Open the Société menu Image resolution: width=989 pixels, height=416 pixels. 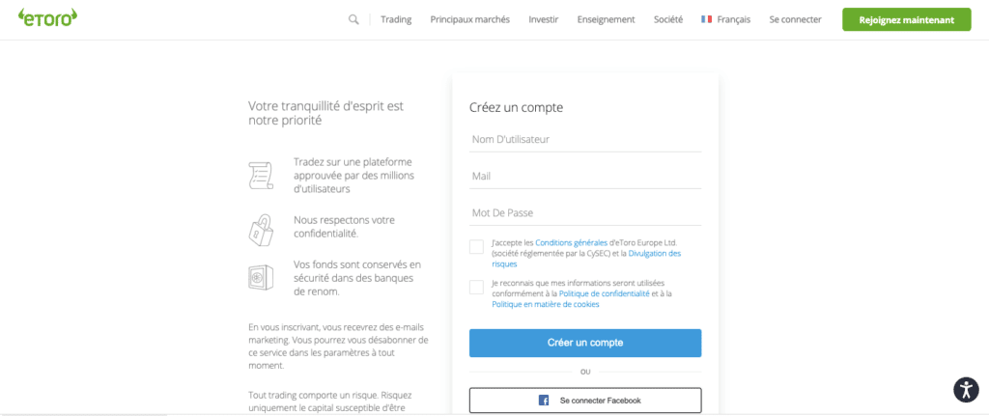pos(668,19)
